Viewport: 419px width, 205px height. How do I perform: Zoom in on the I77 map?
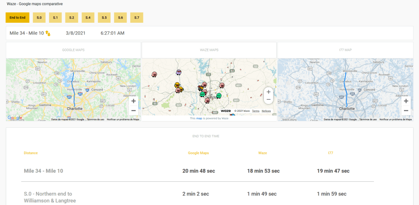tap(406, 101)
